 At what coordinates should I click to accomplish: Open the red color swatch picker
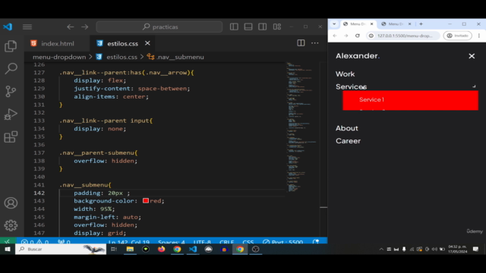(x=146, y=200)
